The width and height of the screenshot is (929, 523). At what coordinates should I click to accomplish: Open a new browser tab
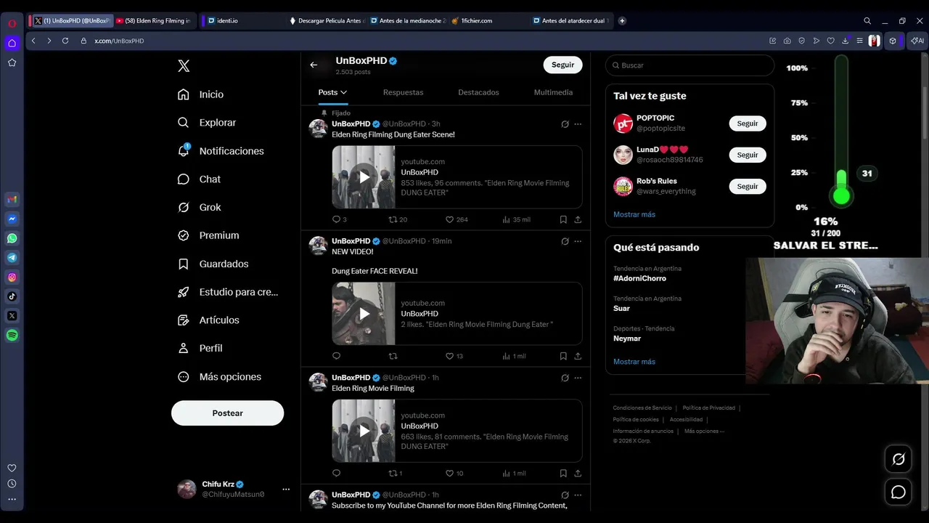(622, 21)
